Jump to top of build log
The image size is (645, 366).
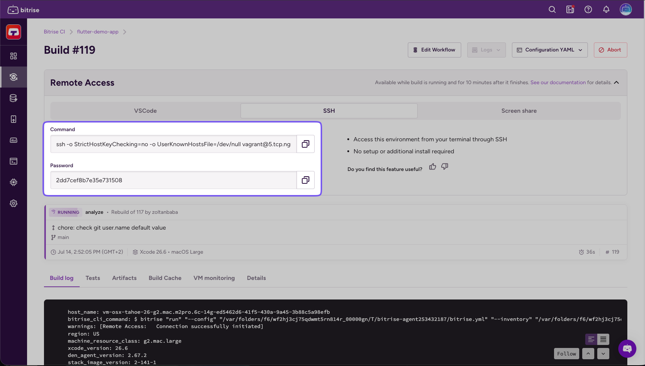pos(588,354)
